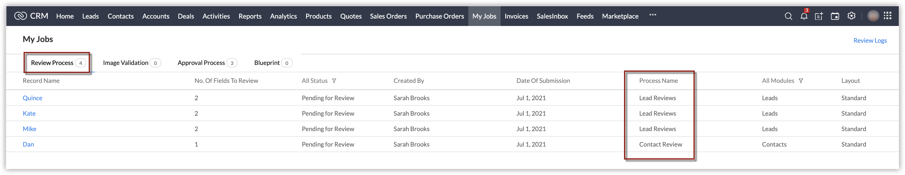Open the calendar icon
Image resolution: width=905 pixels, height=175 pixels.
pos(835,16)
